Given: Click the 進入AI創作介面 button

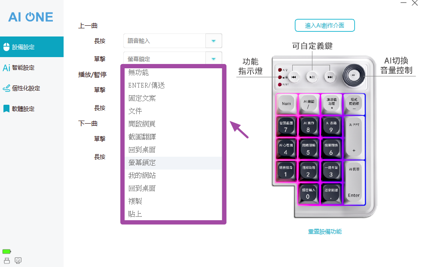Looking at the screenshot, I should (324, 25).
